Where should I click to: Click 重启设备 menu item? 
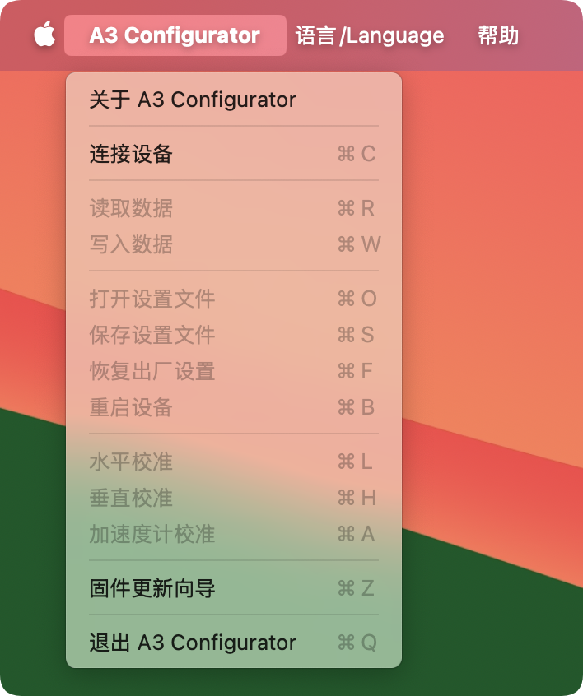click(x=131, y=407)
